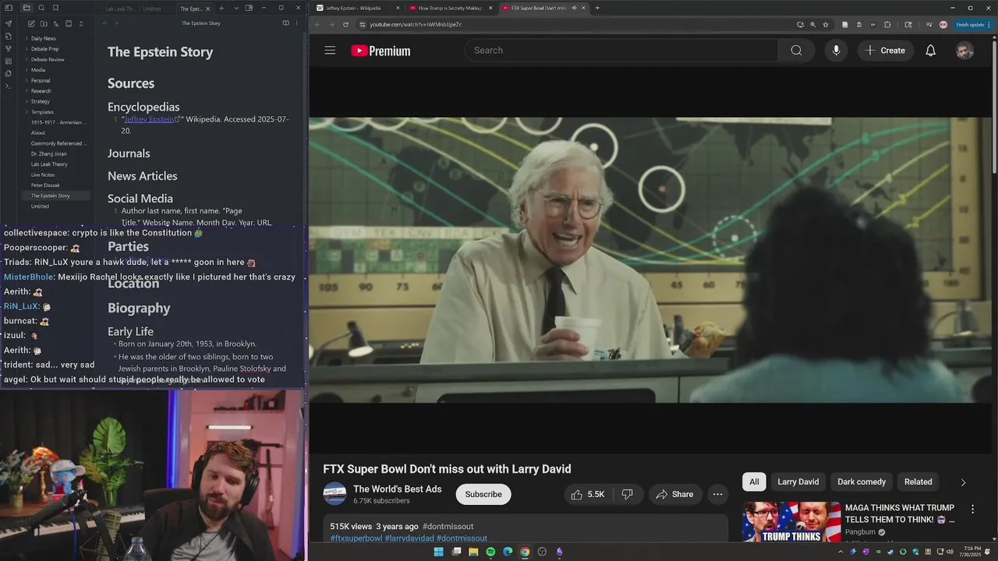Screen dimensions: 998x561
Task: Open Windows Start button on taskbar
Action: (x=438, y=552)
